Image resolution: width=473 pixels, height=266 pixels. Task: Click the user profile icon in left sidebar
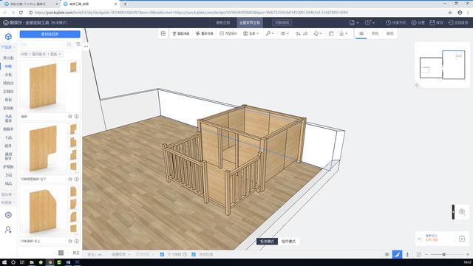[8, 230]
